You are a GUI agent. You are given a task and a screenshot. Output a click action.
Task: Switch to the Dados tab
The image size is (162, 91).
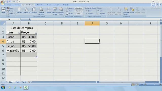pyautogui.click(x=49, y=5)
